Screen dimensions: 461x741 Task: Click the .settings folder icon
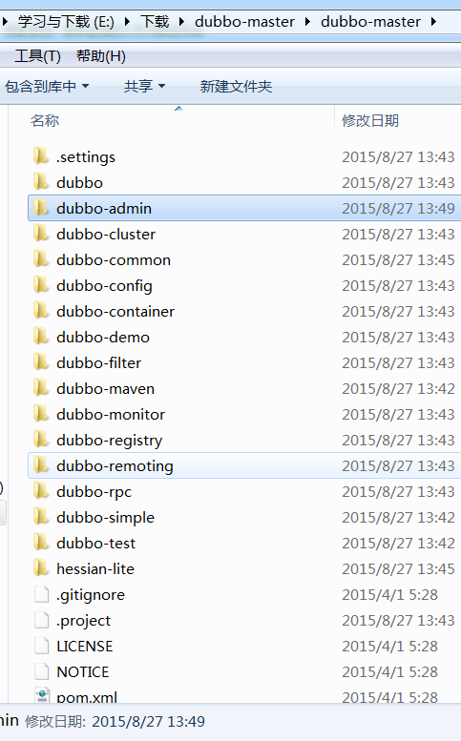41,156
